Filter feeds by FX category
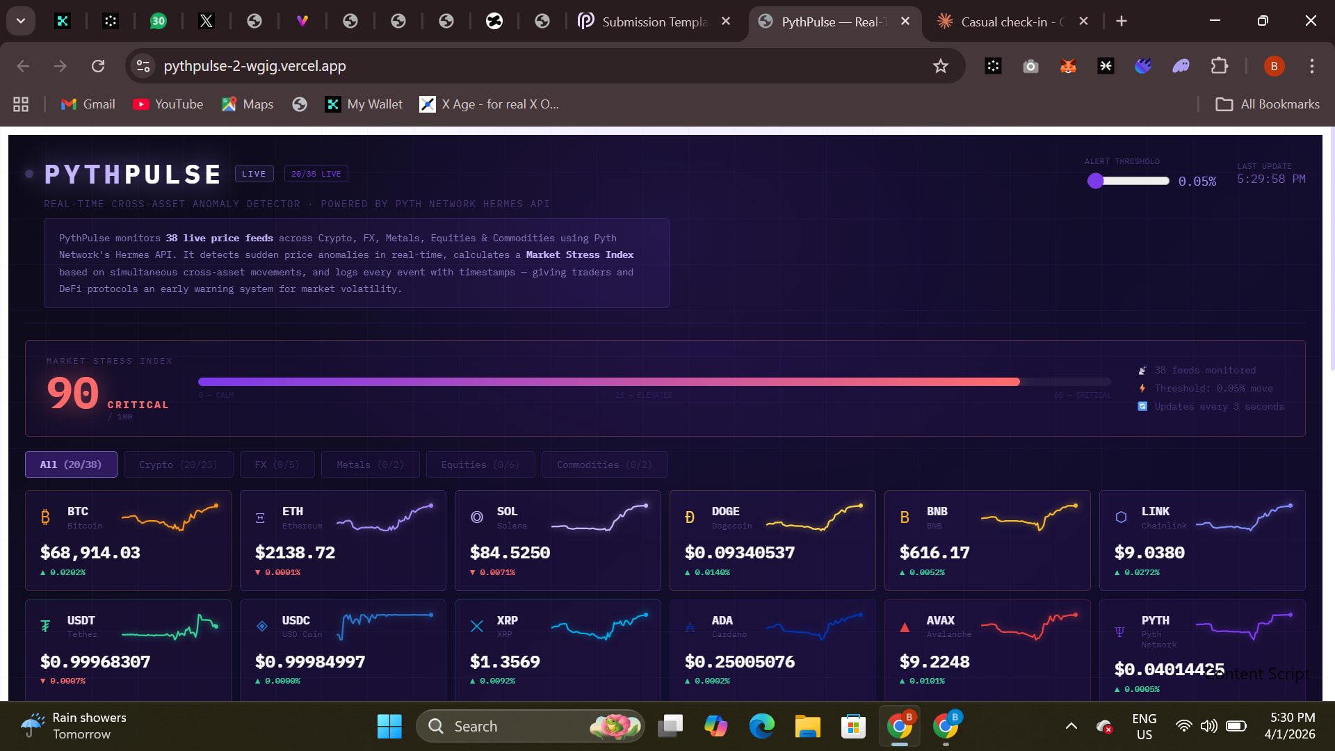This screenshot has width=1335, height=751. click(277, 465)
